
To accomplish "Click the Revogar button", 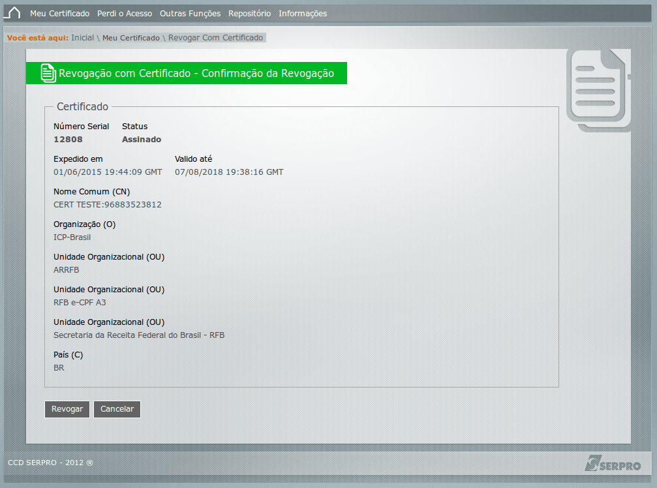I will 67,409.
